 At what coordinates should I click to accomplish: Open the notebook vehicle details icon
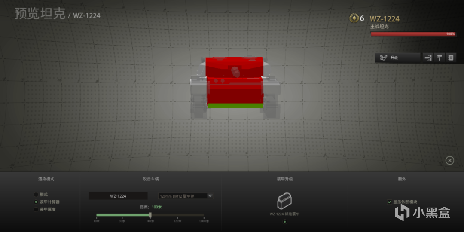[451, 58]
